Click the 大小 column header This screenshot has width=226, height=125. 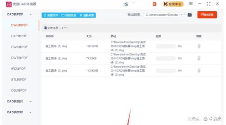(x=89, y=36)
